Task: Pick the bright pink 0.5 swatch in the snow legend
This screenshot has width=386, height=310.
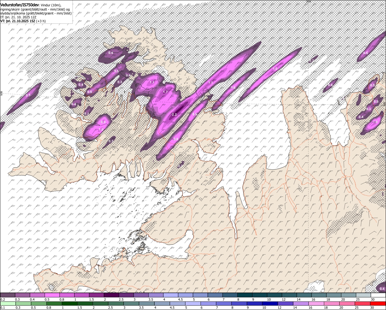Action: (52, 295)
